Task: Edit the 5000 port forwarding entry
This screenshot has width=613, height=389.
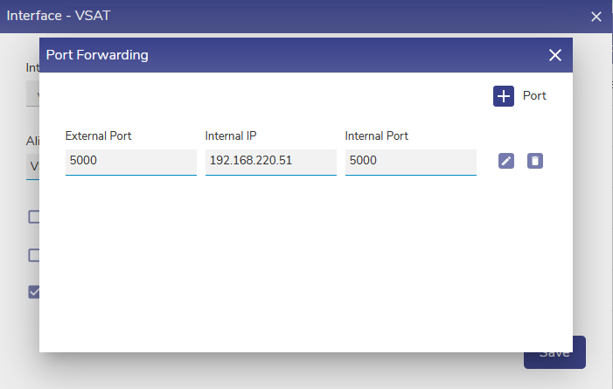Action: 506,161
